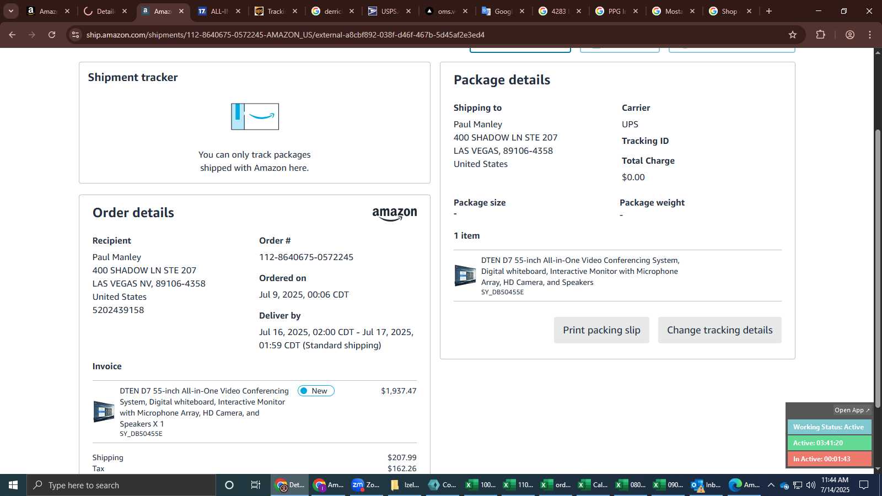Screen dimensions: 882x496
Task: Click the browser Forward arrow
Action: (x=32, y=35)
